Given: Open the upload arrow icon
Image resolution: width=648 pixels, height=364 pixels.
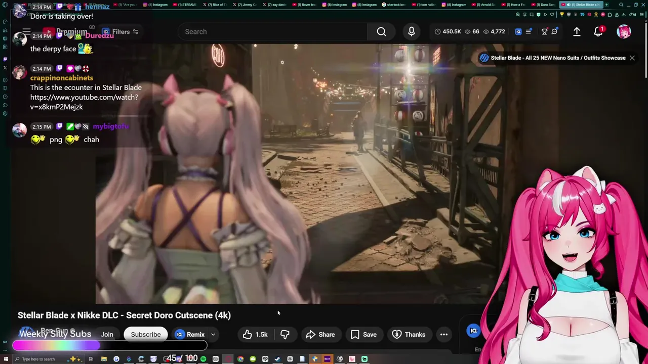Looking at the screenshot, I should tap(577, 32).
